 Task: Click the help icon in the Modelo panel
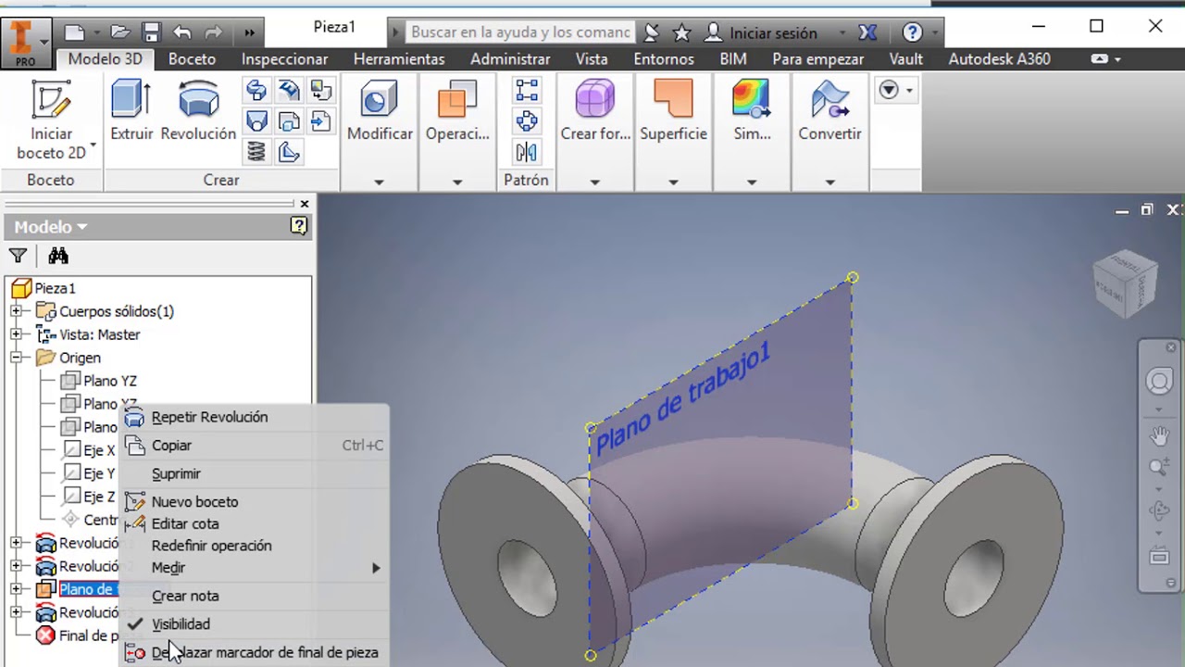click(298, 225)
